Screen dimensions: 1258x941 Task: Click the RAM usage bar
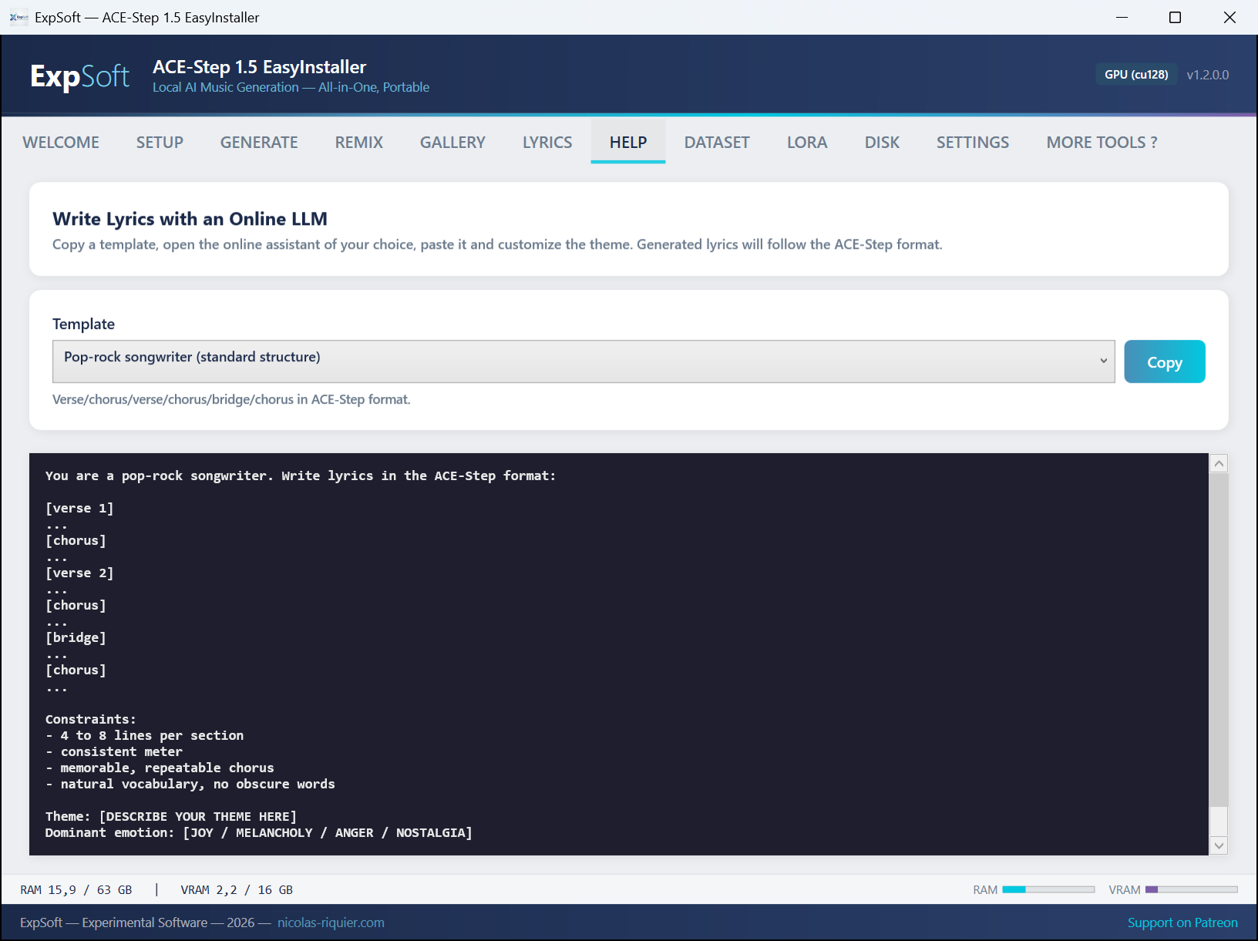pyautogui.click(x=1048, y=889)
